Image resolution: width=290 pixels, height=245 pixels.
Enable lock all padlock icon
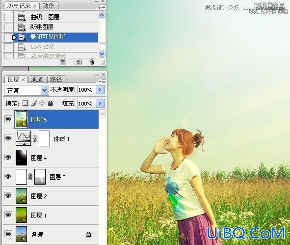[x=51, y=103]
